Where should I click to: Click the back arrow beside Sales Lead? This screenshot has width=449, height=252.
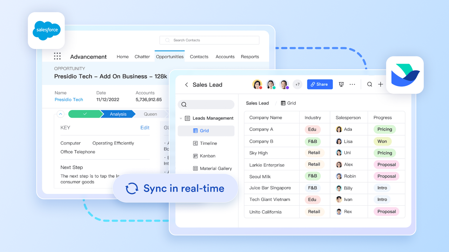[186, 85]
